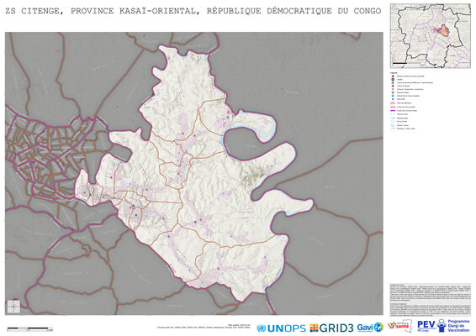Click the map scale bar at bottom left
This screenshot has height=336, width=476.
tap(29, 328)
